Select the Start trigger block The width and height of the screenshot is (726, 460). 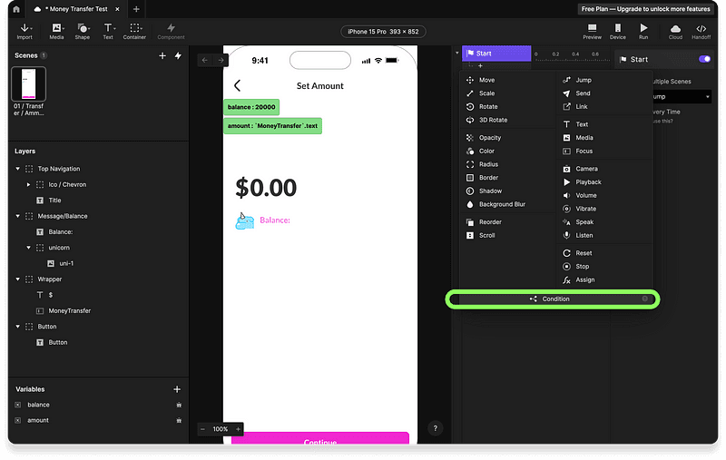[496, 54]
